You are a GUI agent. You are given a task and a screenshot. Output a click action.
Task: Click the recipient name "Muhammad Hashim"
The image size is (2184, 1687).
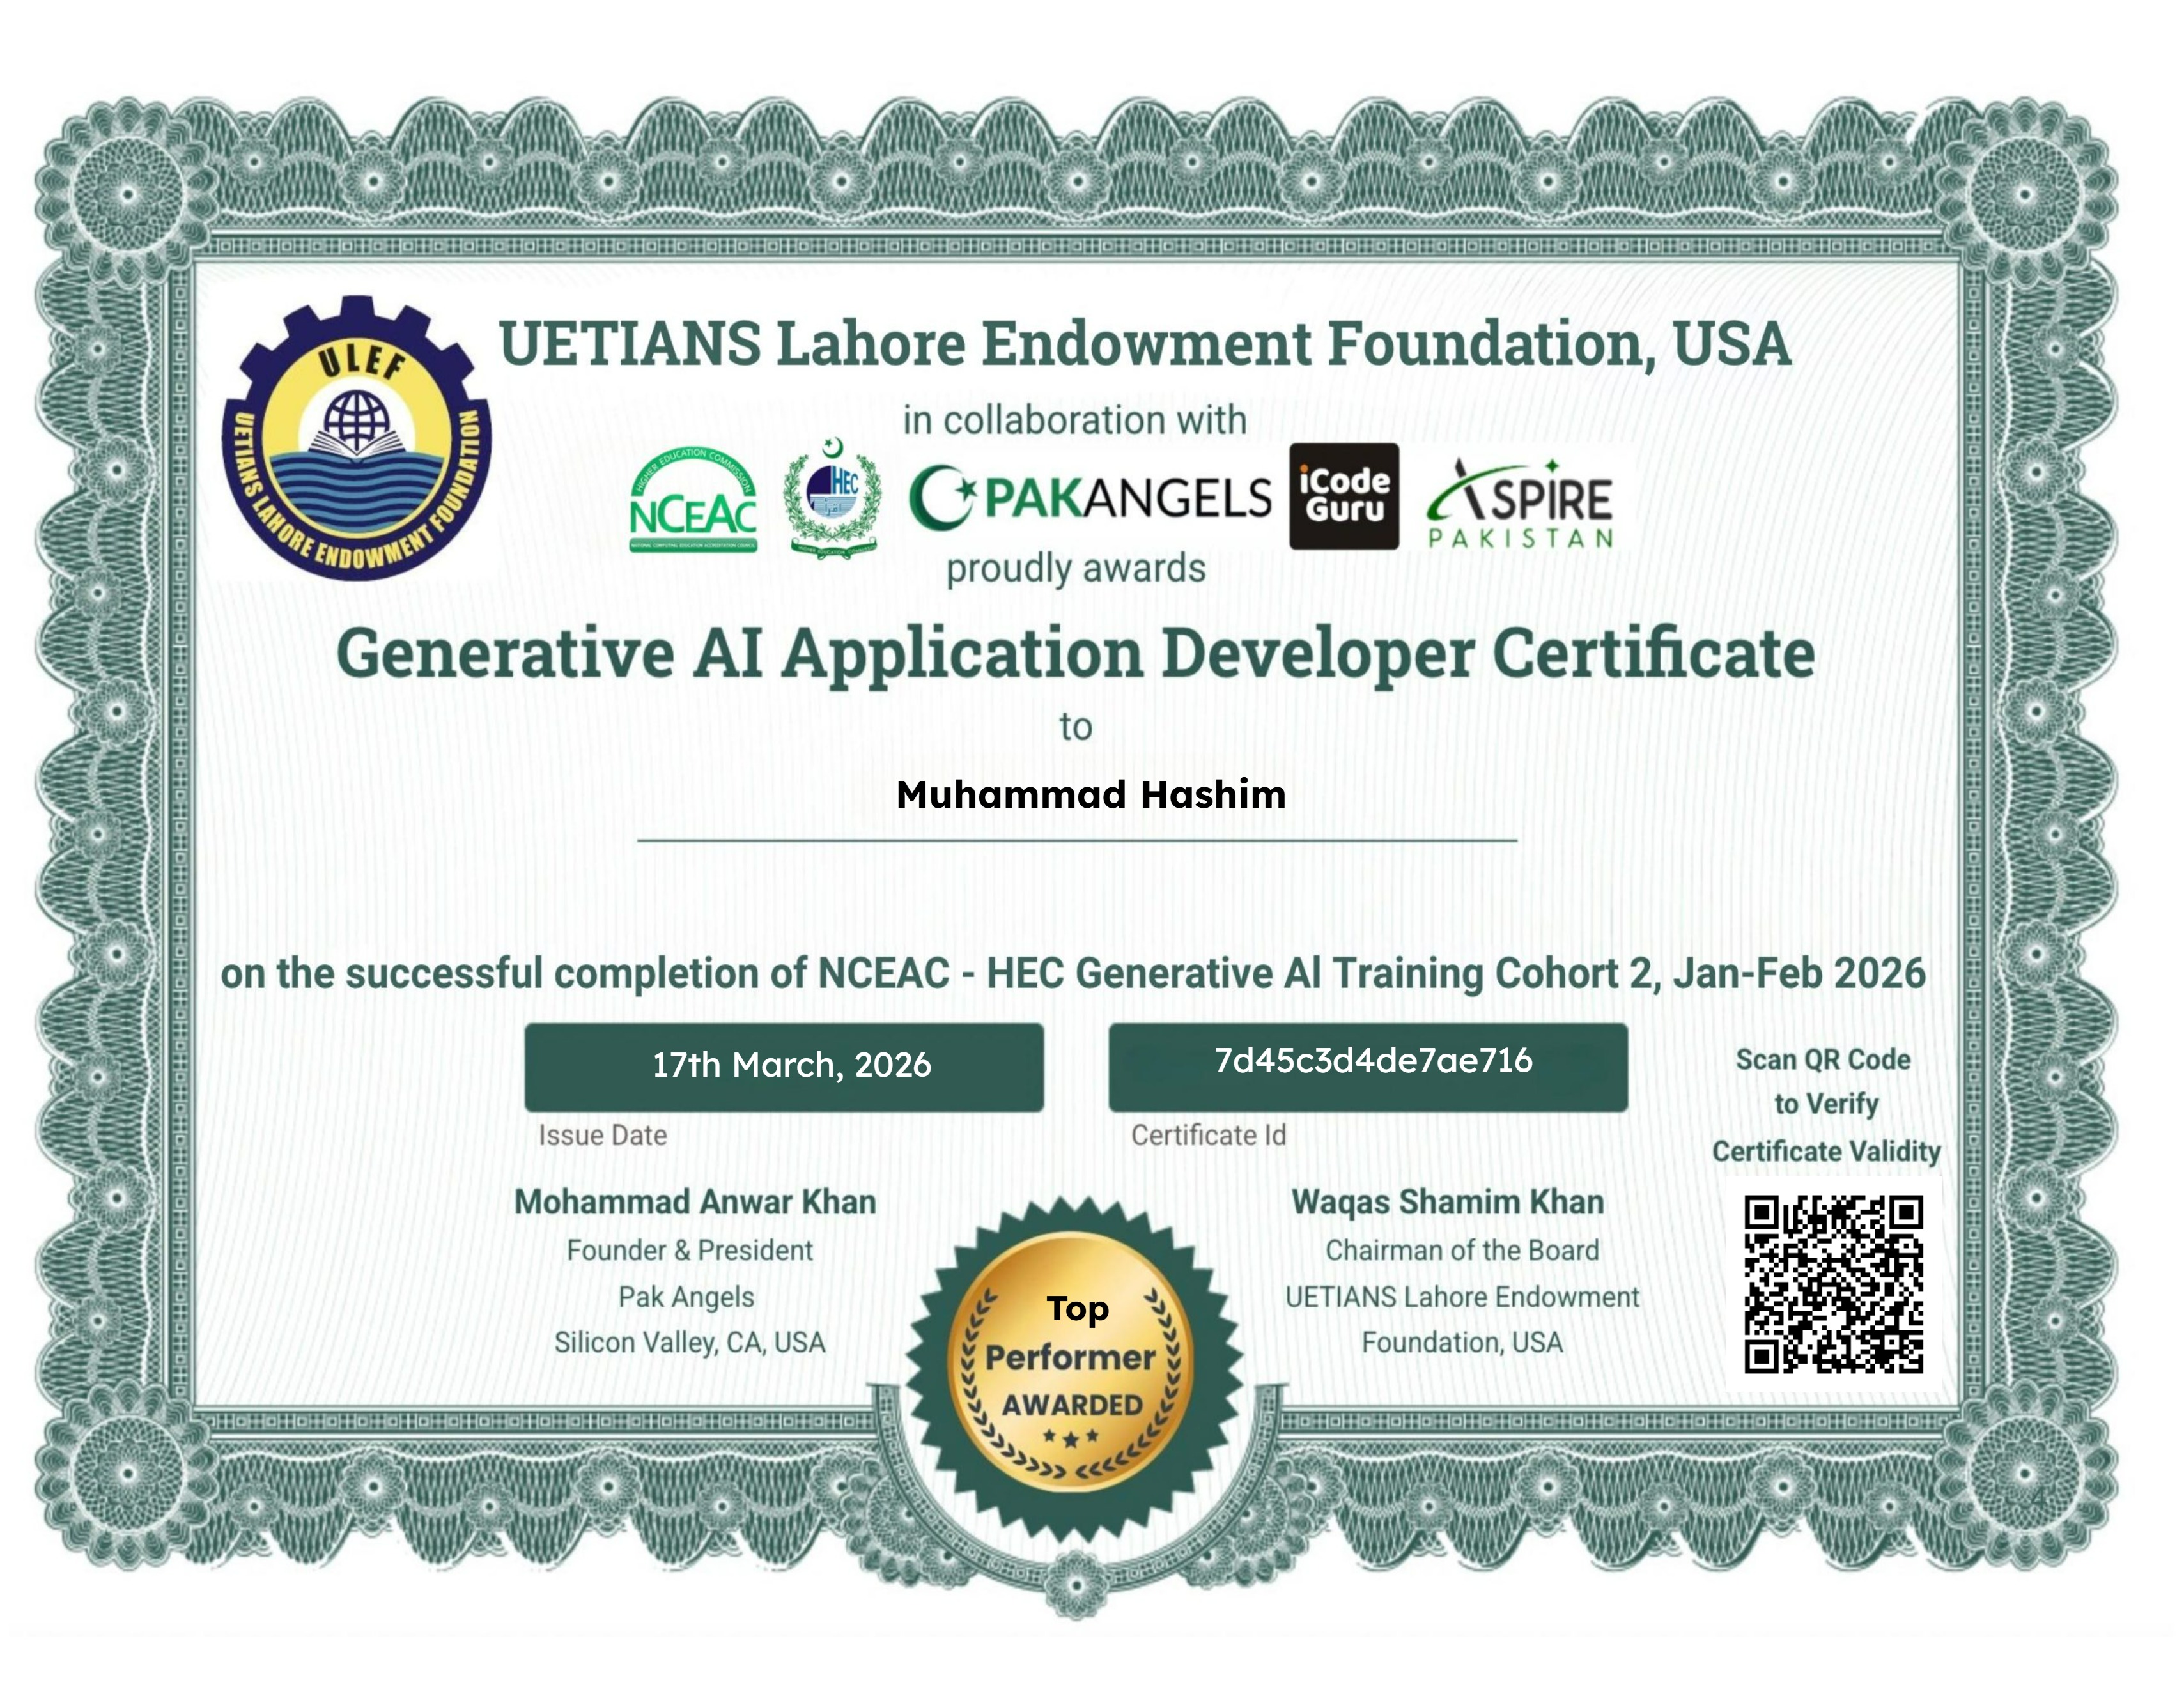point(1091,795)
